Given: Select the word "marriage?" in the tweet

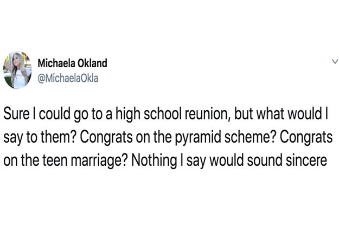Looking at the screenshot, I should point(99,160).
